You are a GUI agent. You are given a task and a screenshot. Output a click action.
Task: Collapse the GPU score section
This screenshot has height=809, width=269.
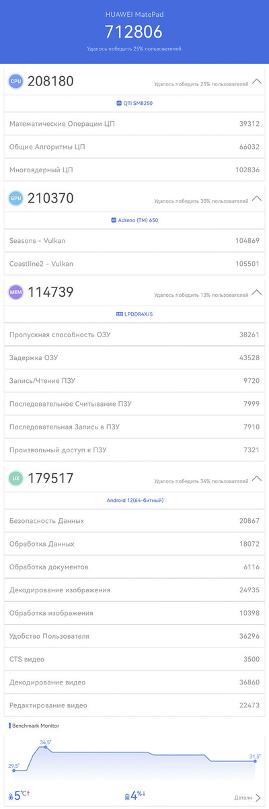257,199
